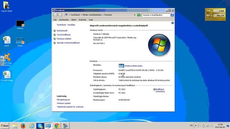Screen dimensions: 230x129
Task: Launch Google Chrome from the taskbar
Action: click(x=57, y=126)
